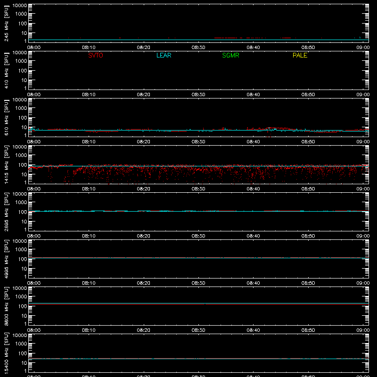Click 08:50 time label of 410 MHz plot
This screenshot has height=377, width=377.
pos(308,95)
